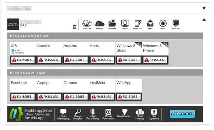Open Usage Analytics magnifier icon

pos(78,115)
